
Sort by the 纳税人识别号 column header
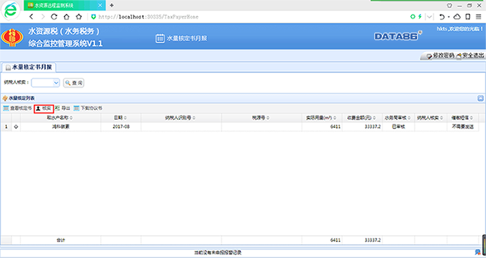click(181, 118)
